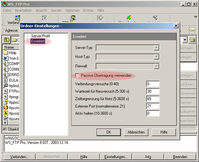Image resolution: width=199 pixels, height=162 pixels.
Task: Click the document script toolbar icon
Action: pyautogui.click(x=100, y=18)
